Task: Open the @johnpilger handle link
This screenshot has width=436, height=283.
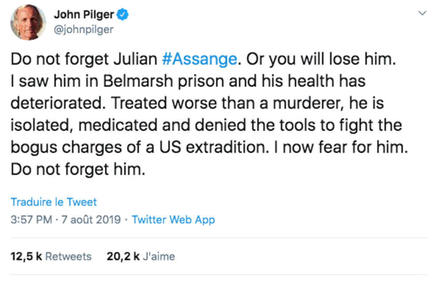Action: tap(84, 29)
